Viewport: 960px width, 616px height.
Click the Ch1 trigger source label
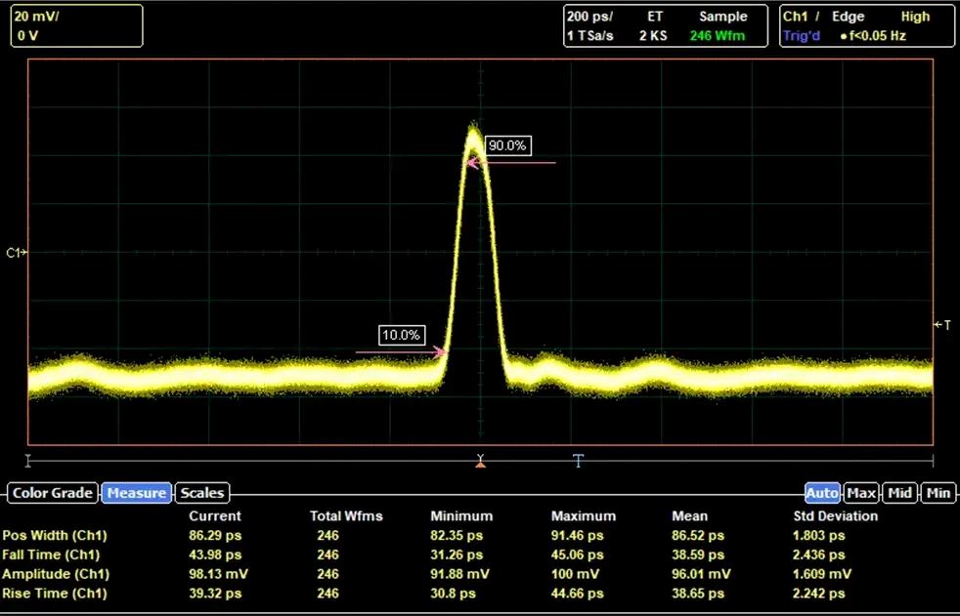tap(796, 17)
